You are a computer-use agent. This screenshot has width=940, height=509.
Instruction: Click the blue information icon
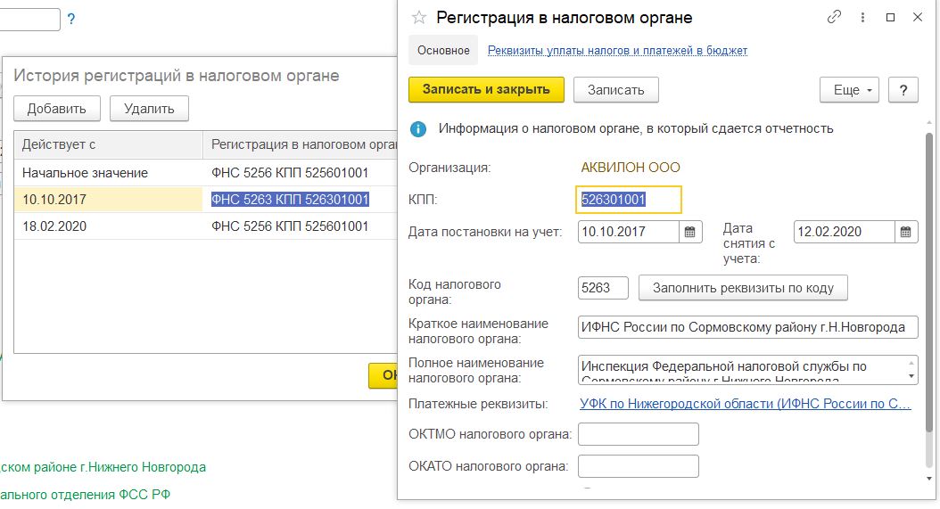coord(418,129)
